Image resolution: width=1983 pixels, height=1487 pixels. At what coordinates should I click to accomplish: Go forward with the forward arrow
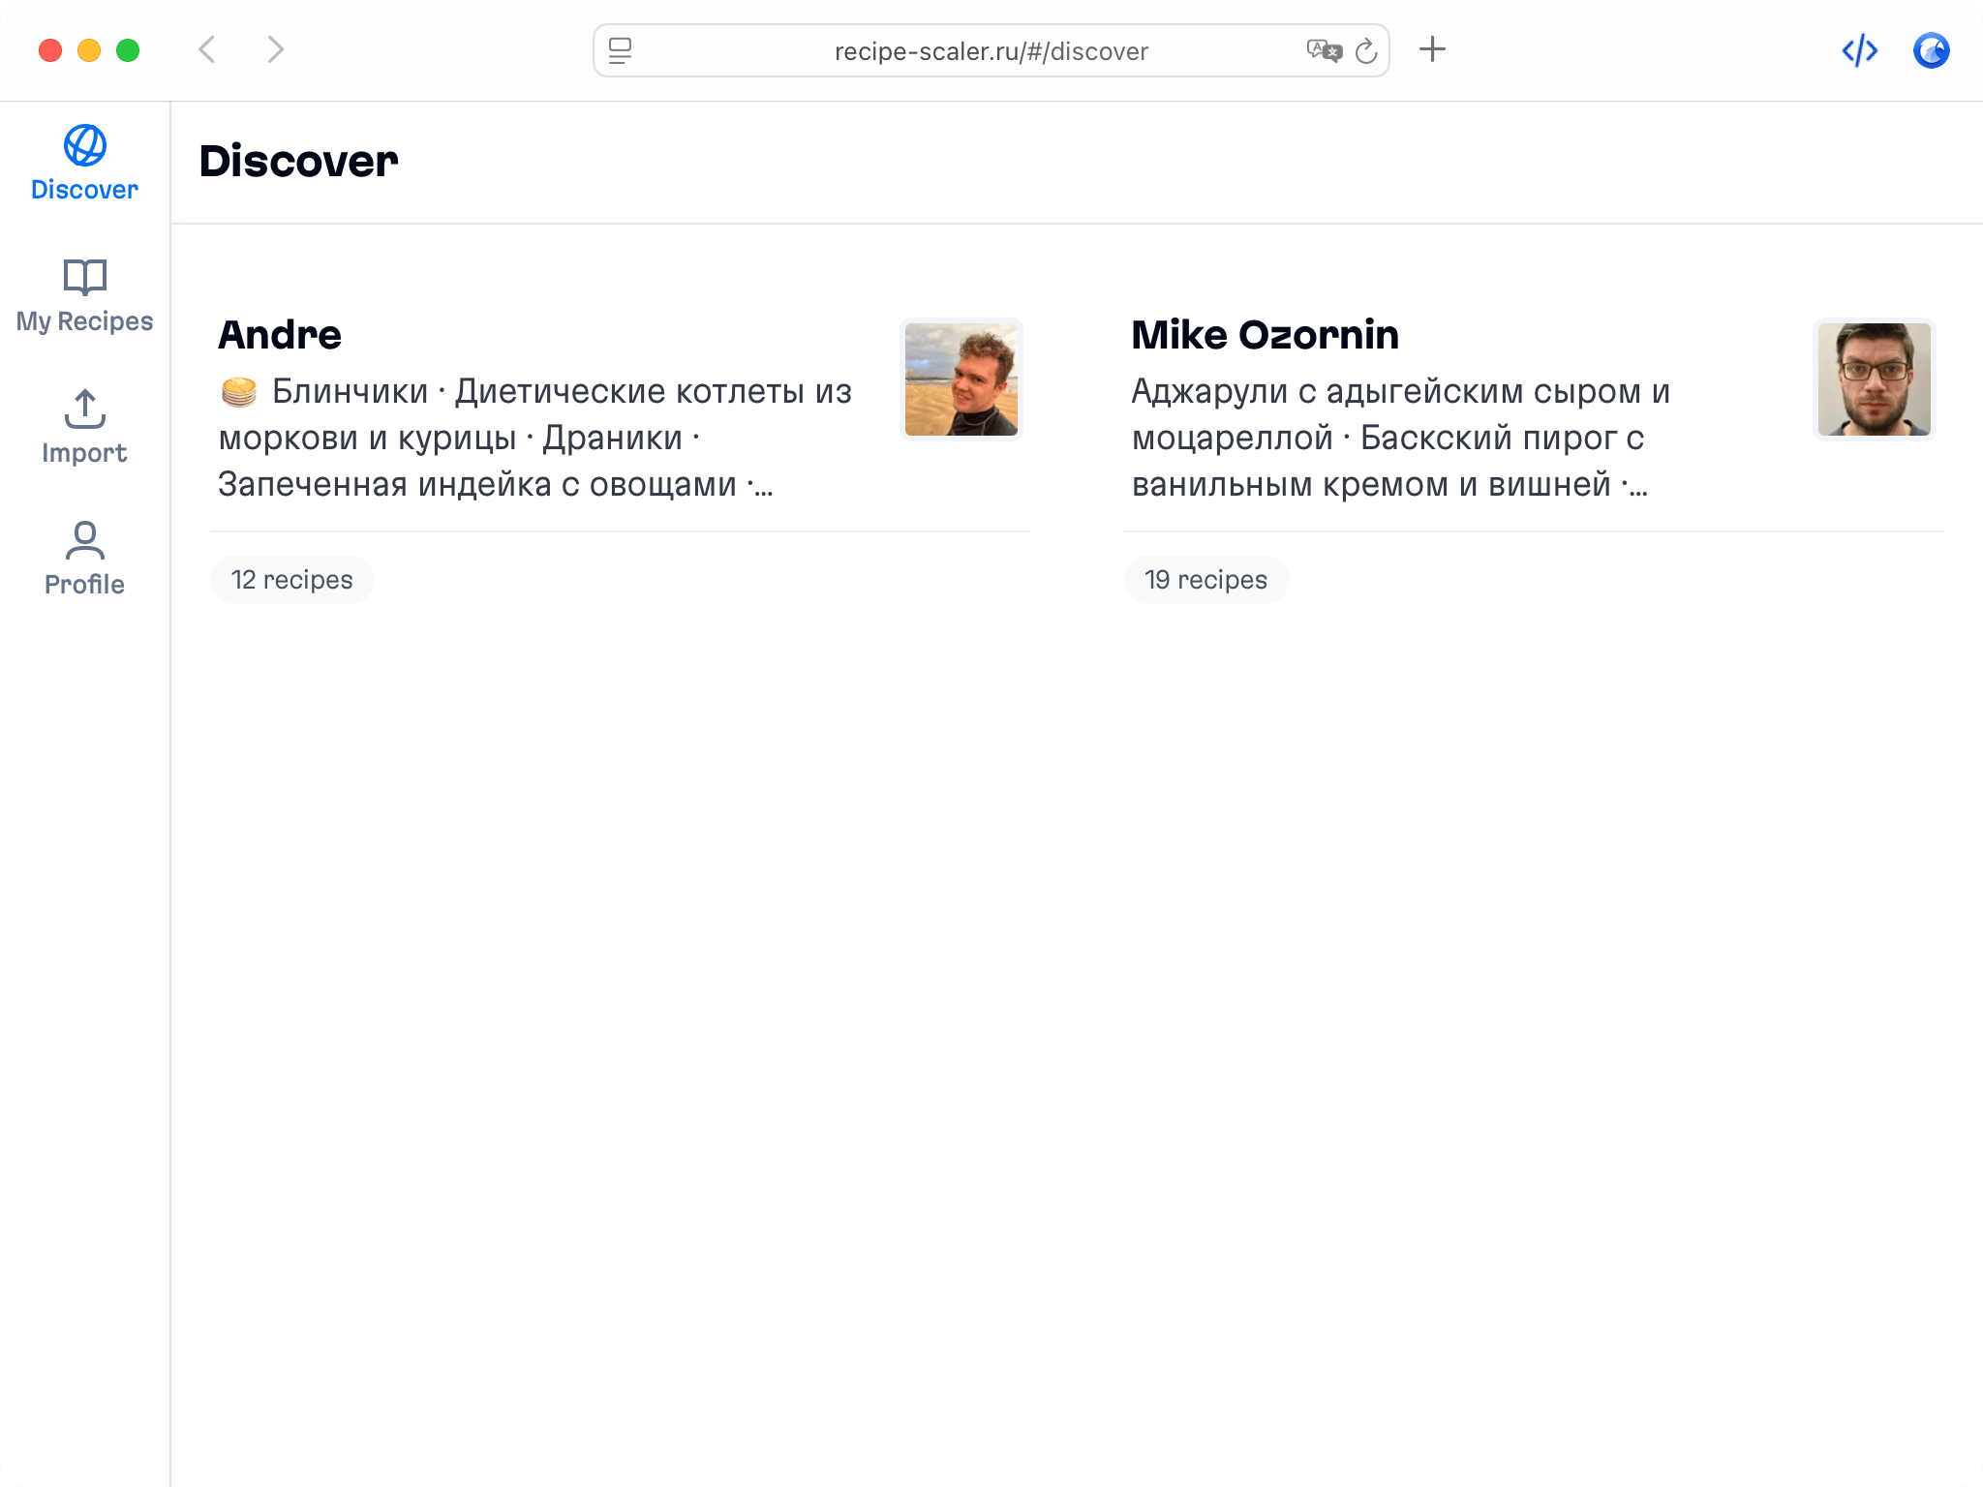click(x=276, y=49)
